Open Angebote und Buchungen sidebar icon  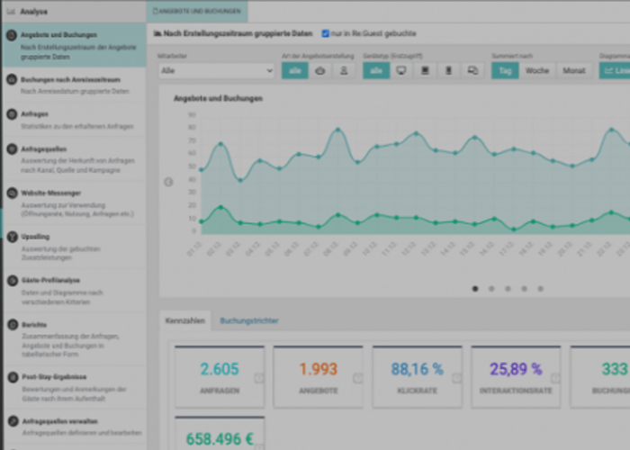pos(12,35)
